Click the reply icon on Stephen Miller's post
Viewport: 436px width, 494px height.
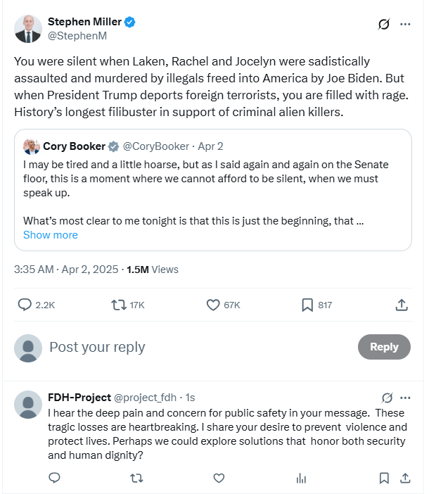25,305
